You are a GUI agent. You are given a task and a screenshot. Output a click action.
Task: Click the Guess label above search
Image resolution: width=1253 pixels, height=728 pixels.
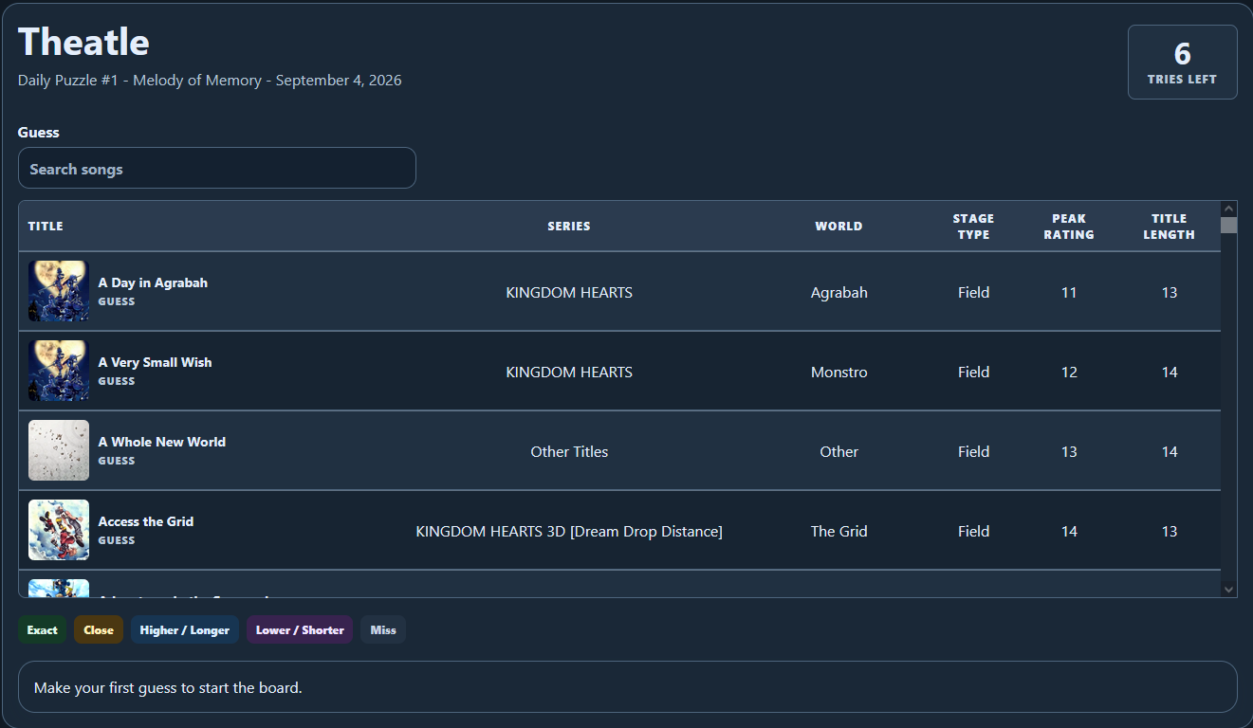[x=38, y=132]
